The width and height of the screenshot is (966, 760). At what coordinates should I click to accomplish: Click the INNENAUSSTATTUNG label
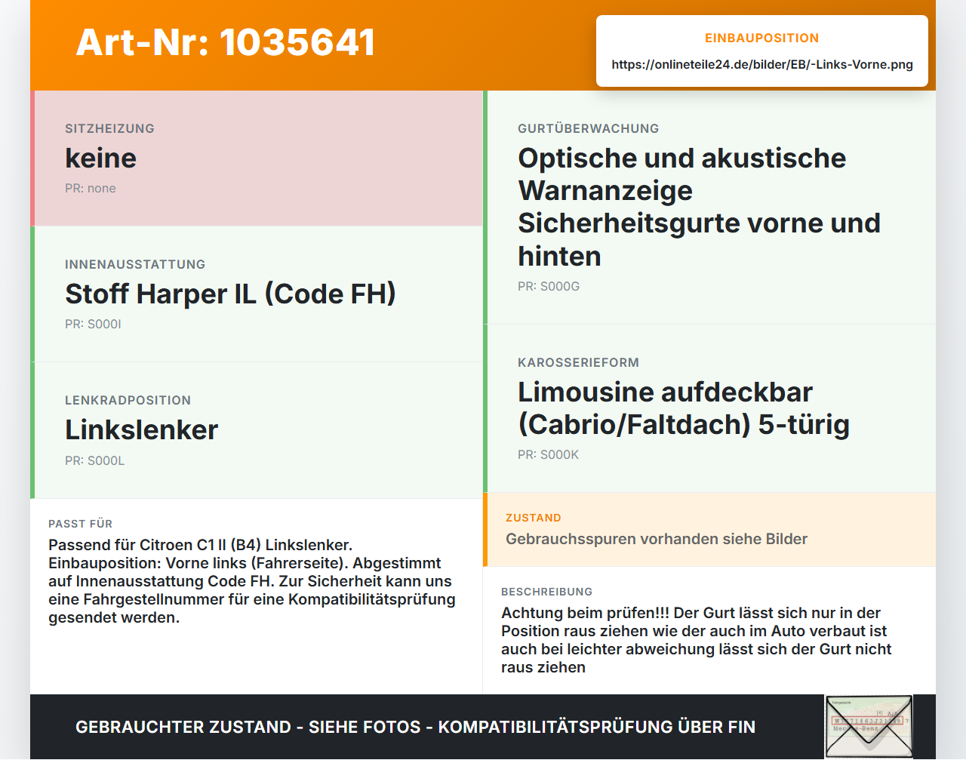[135, 264]
